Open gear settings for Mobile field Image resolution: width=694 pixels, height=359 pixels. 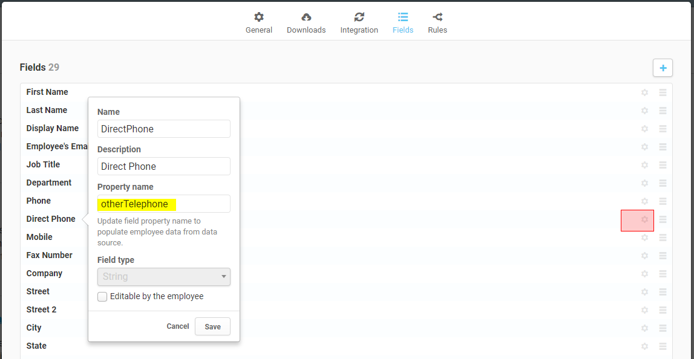pyautogui.click(x=644, y=238)
